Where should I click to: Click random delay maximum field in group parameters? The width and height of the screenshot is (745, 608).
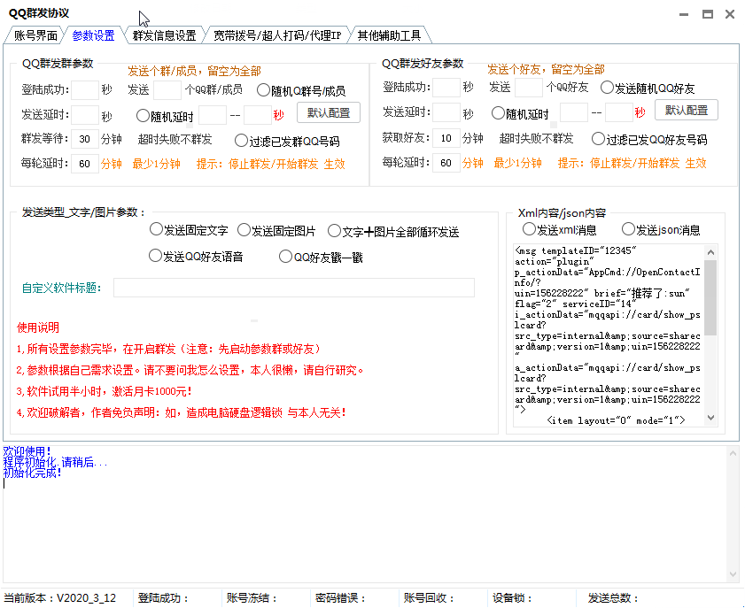258,115
